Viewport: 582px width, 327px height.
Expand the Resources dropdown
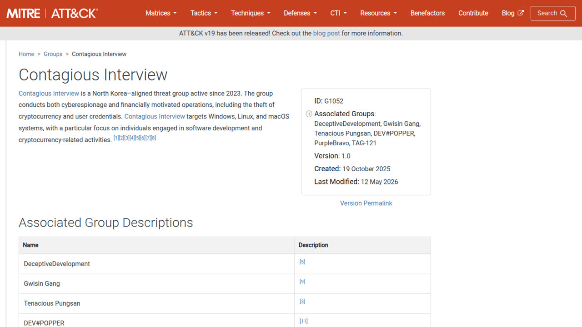(378, 13)
